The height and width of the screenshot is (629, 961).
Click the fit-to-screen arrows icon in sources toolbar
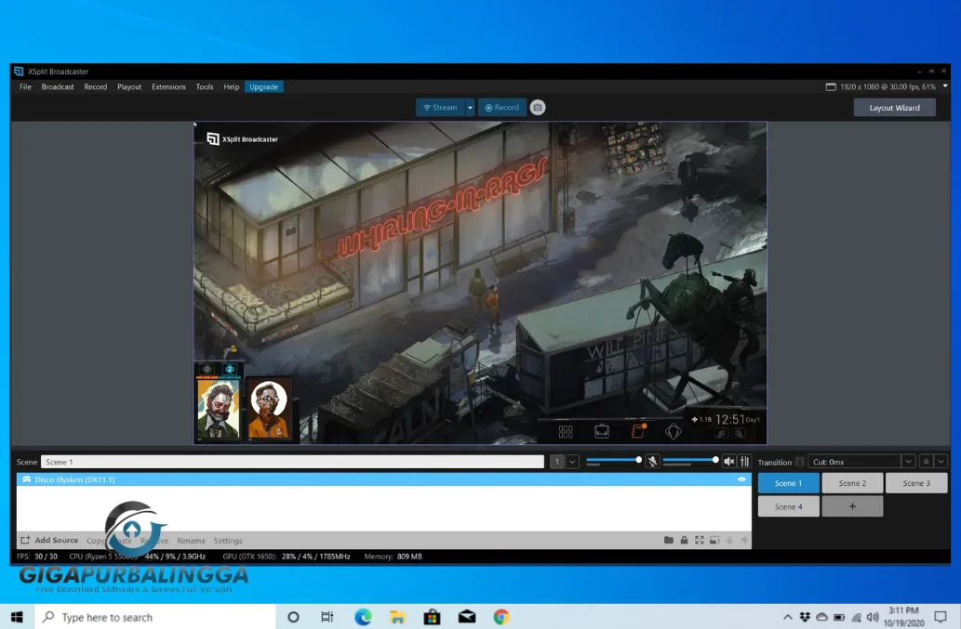[700, 541]
